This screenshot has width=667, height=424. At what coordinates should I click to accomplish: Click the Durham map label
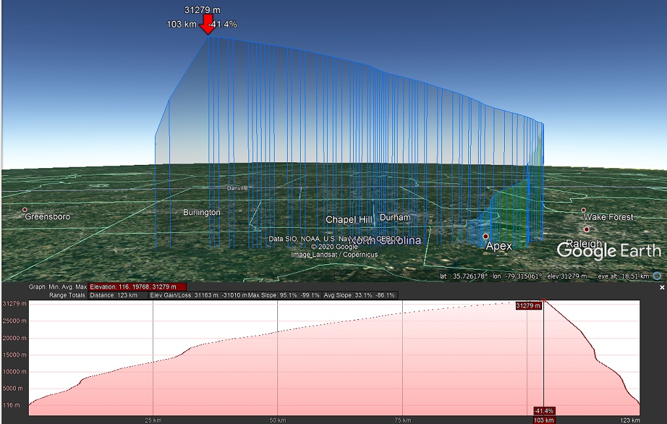(x=395, y=217)
